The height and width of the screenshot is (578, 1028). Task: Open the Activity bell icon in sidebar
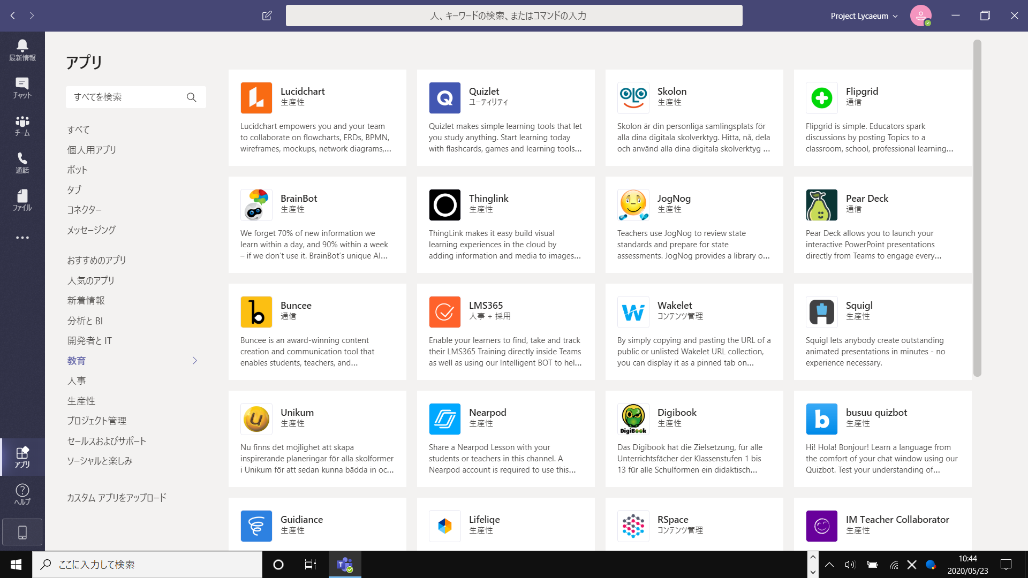click(22, 50)
